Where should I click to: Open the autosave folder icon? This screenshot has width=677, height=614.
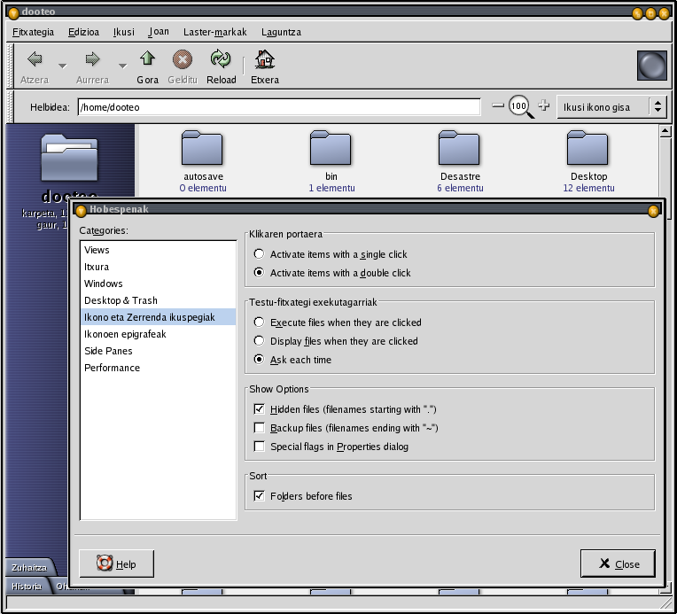[x=201, y=147]
